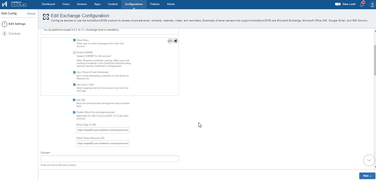Click step 1 circle for Edit Settings
The image size is (376, 180).
pos(4,24)
